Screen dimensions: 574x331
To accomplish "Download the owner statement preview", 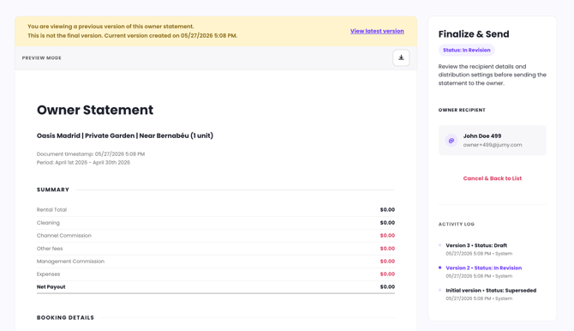I will point(401,58).
